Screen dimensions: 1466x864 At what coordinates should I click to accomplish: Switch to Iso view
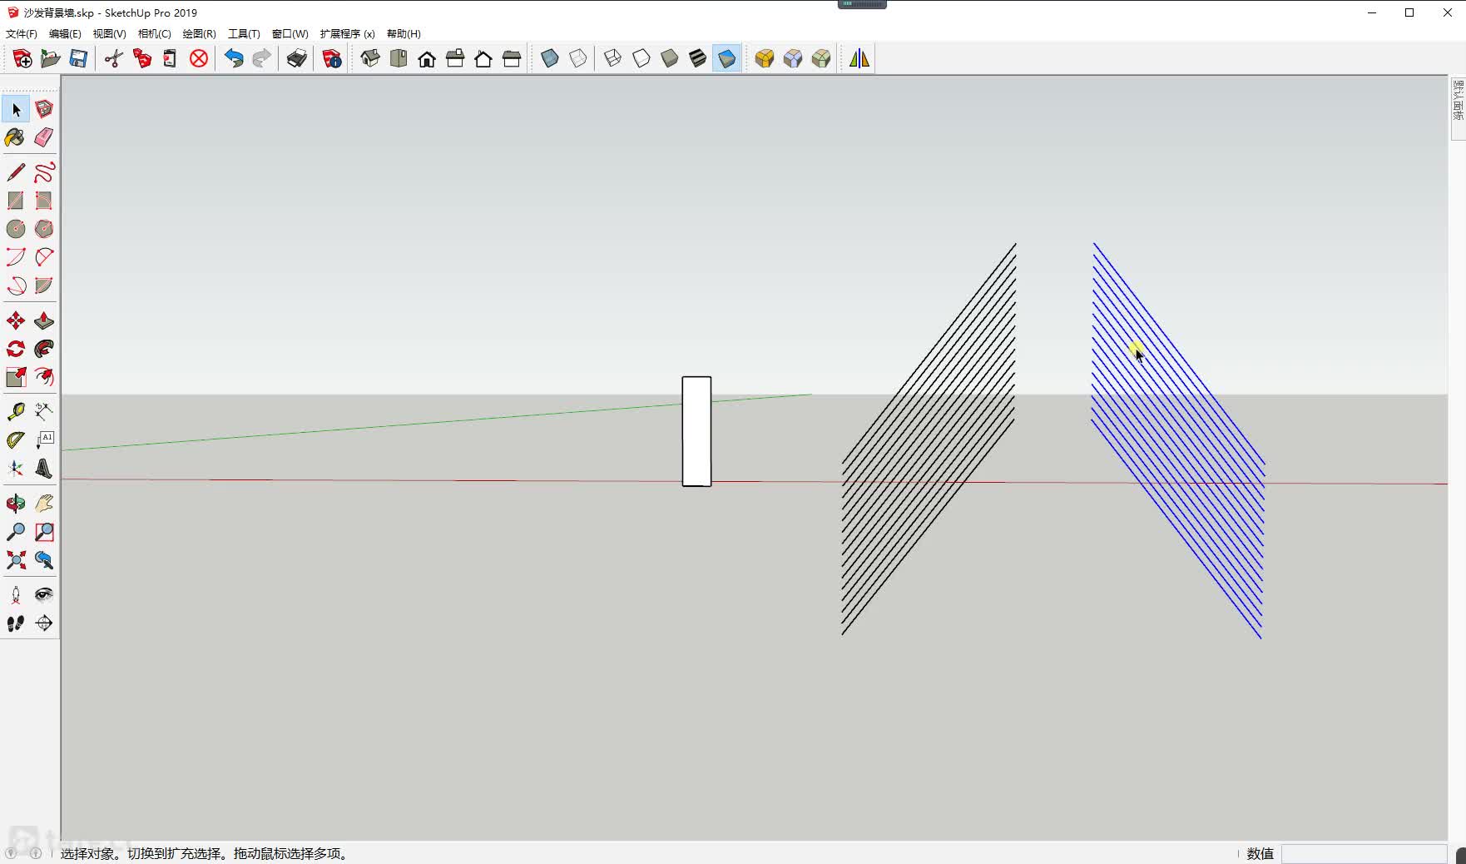point(370,58)
